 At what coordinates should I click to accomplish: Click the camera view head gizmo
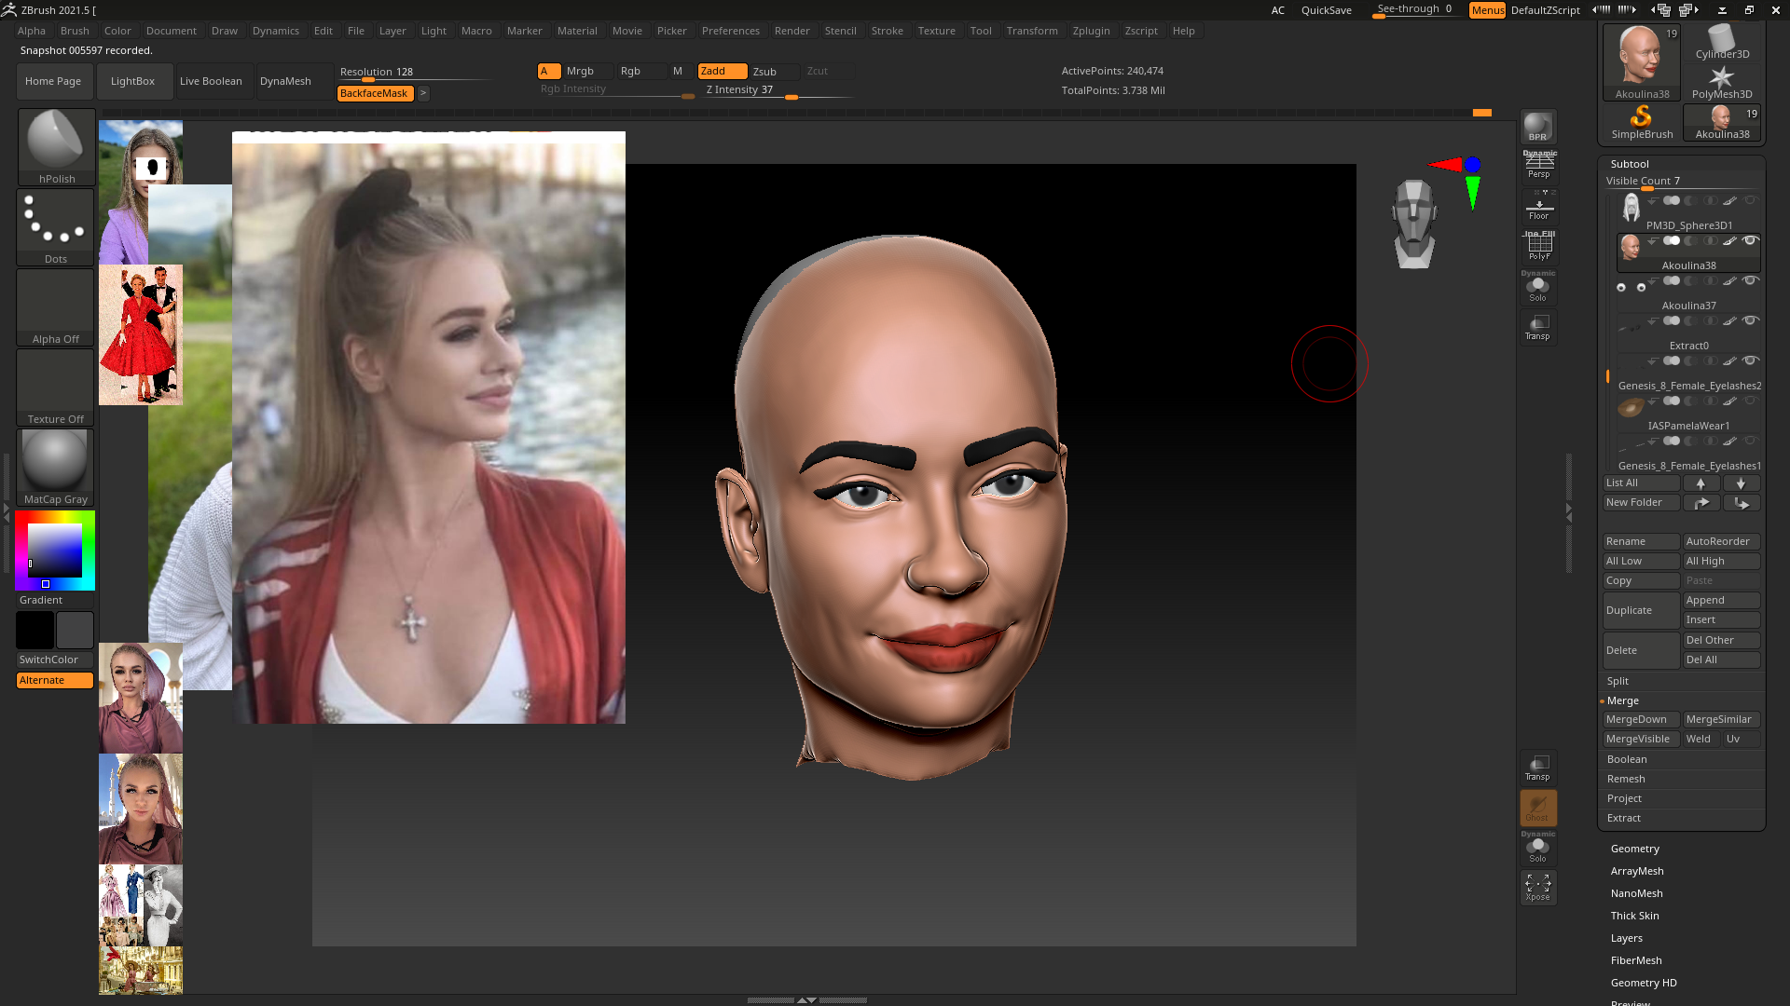(1414, 224)
